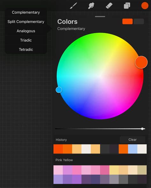
Task: Pick first red-orange History swatch
Action: tap(58, 149)
